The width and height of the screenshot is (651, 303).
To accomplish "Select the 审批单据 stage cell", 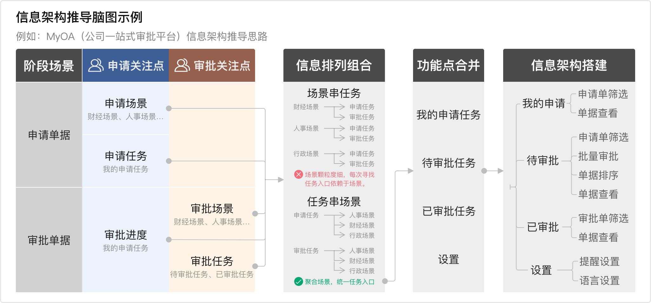I will [49, 240].
